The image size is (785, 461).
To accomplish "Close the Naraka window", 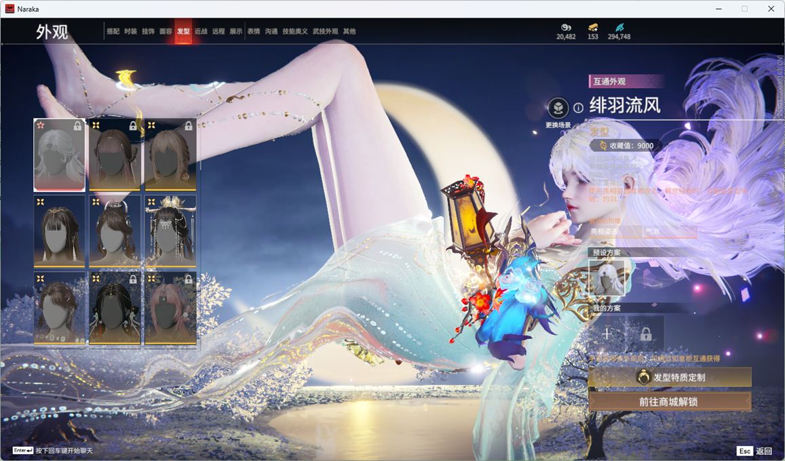I will tap(771, 9).
